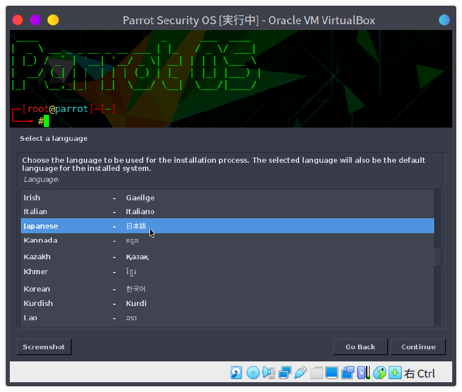The image size is (462, 392).
Task: Click the display monitor status icon
Action: click(331, 372)
